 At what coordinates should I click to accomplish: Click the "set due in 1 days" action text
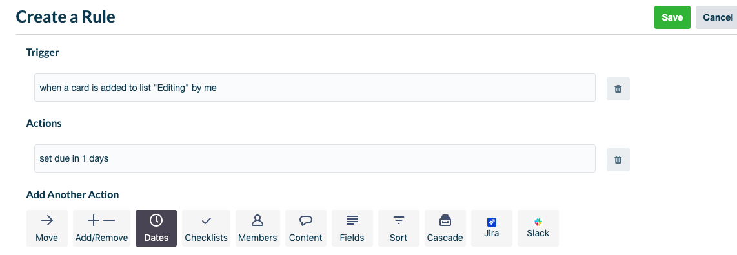coord(74,158)
